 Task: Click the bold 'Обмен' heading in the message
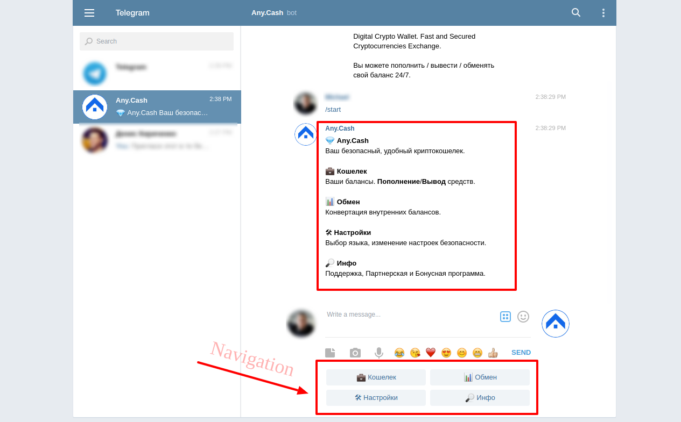(x=348, y=202)
